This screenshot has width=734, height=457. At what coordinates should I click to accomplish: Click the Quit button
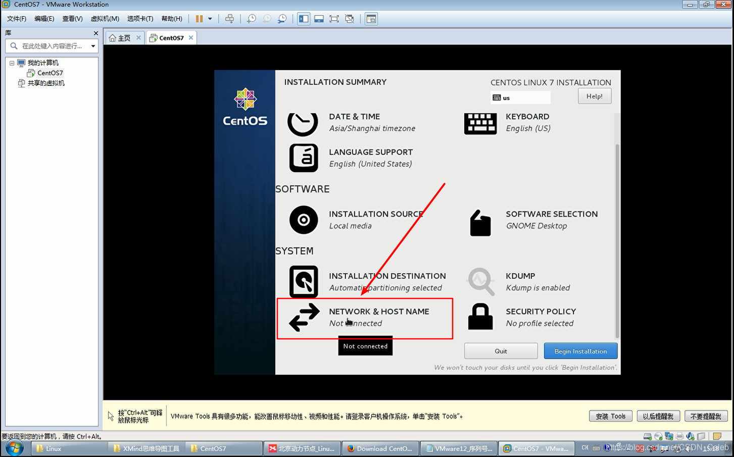[501, 351]
